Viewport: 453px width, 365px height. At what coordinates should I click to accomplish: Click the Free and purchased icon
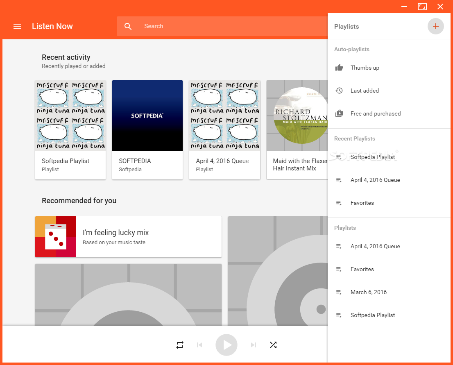click(339, 113)
